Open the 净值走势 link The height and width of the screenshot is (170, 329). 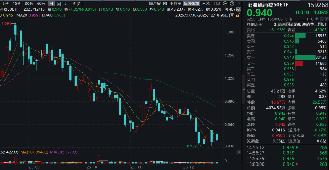tap(255, 24)
